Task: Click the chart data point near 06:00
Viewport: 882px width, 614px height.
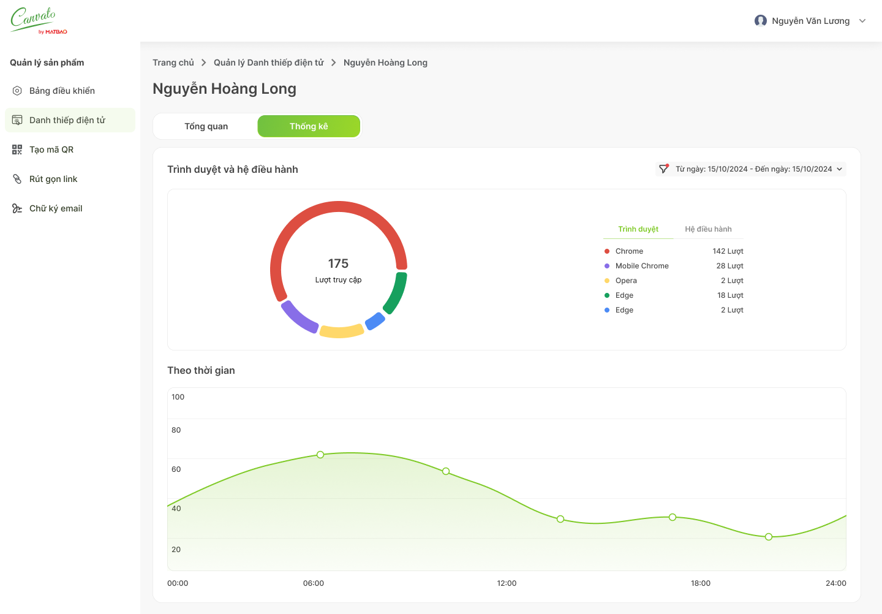Action: [x=320, y=455]
